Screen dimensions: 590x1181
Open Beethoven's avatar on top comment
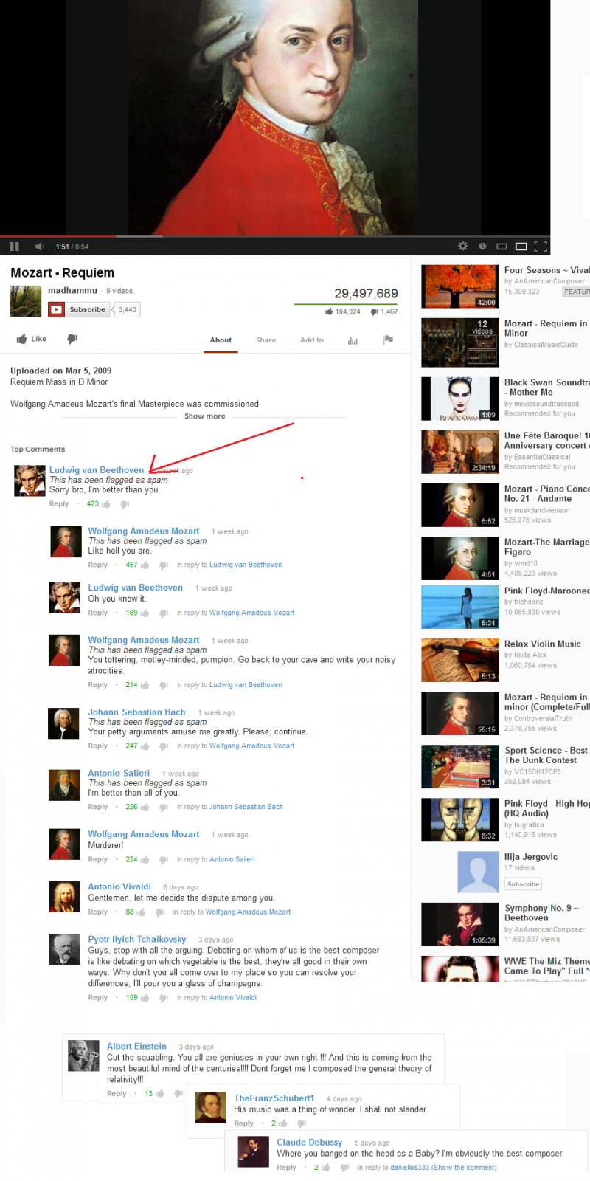[x=30, y=481]
